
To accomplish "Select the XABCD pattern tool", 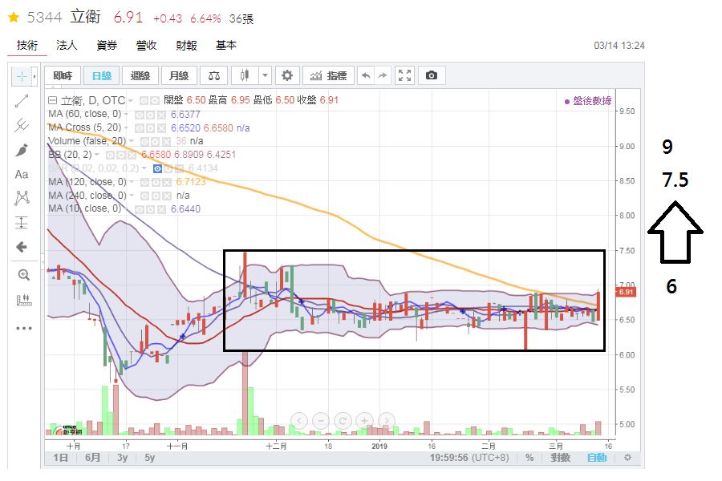I will [22, 198].
